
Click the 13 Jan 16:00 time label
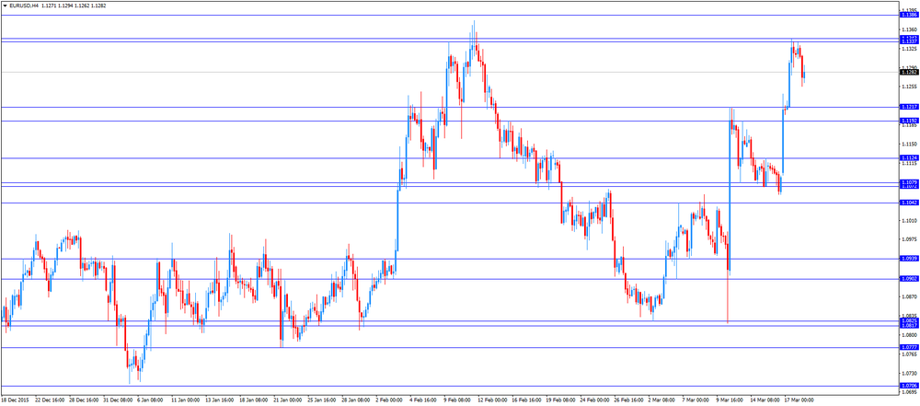pos(219,400)
